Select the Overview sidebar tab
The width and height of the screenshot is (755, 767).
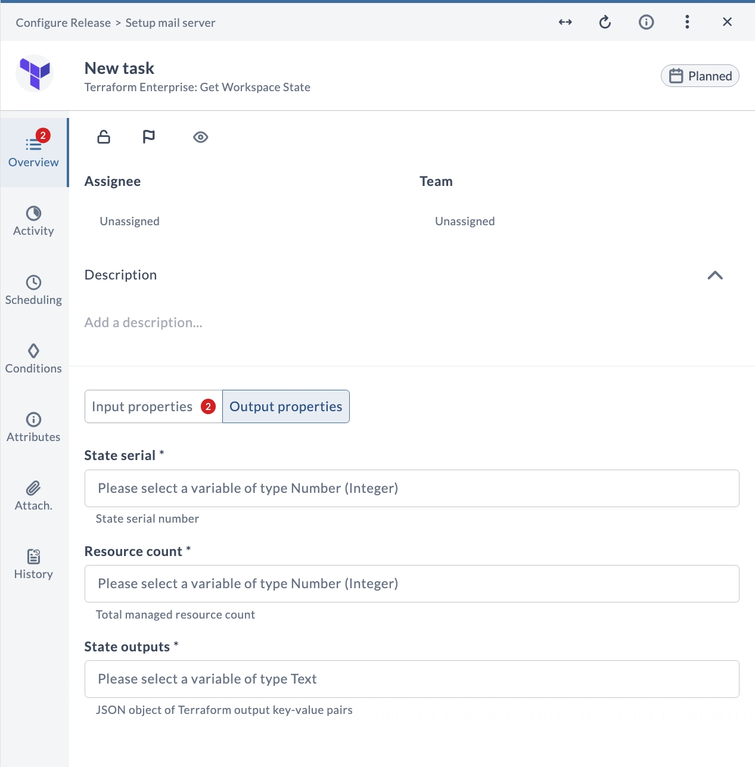[x=34, y=153]
